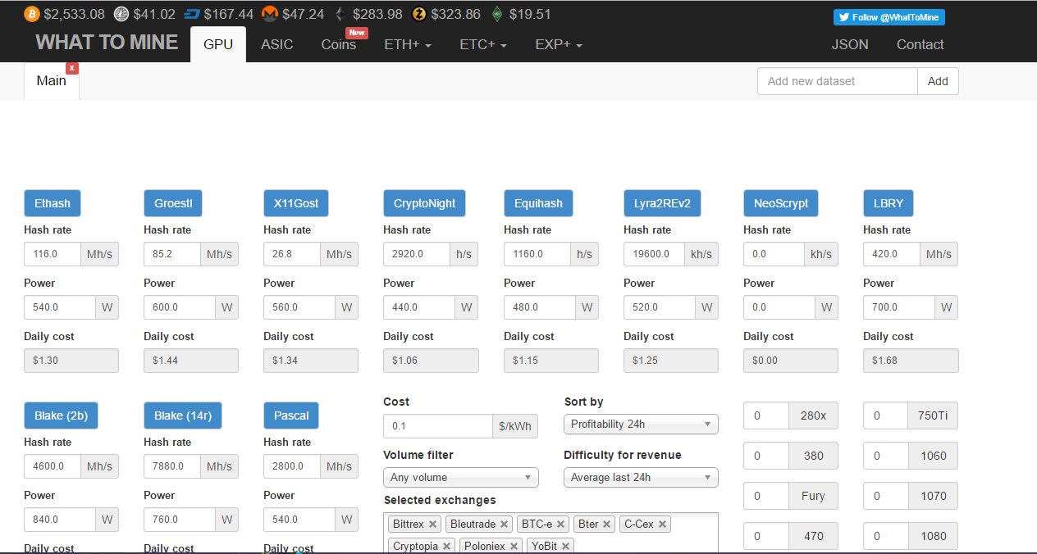
Task: Open the ETC+ menu
Action: click(482, 44)
